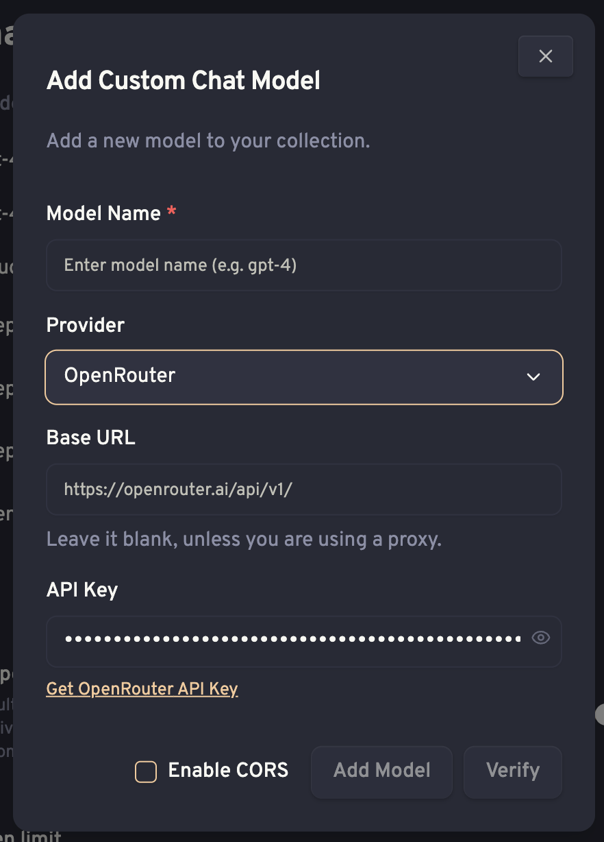The height and width of the screenshot is (842, 604).
Task: Click the Add Model button
Action: pyautogui.click(x=381, y=772)
